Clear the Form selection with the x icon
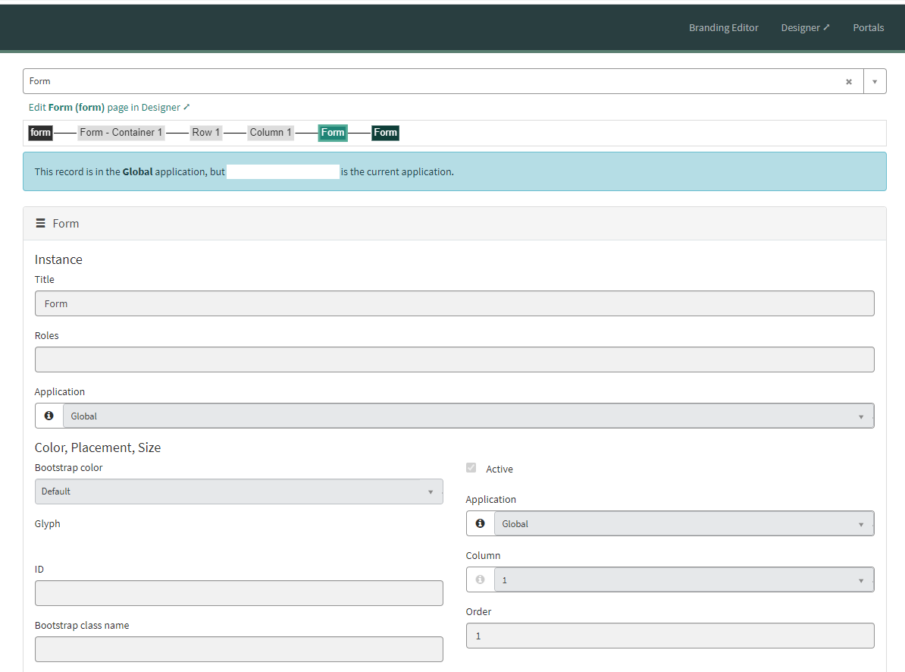Image resolution: width=905 pixels, height=672 pixels. click(x=849, y=82)
